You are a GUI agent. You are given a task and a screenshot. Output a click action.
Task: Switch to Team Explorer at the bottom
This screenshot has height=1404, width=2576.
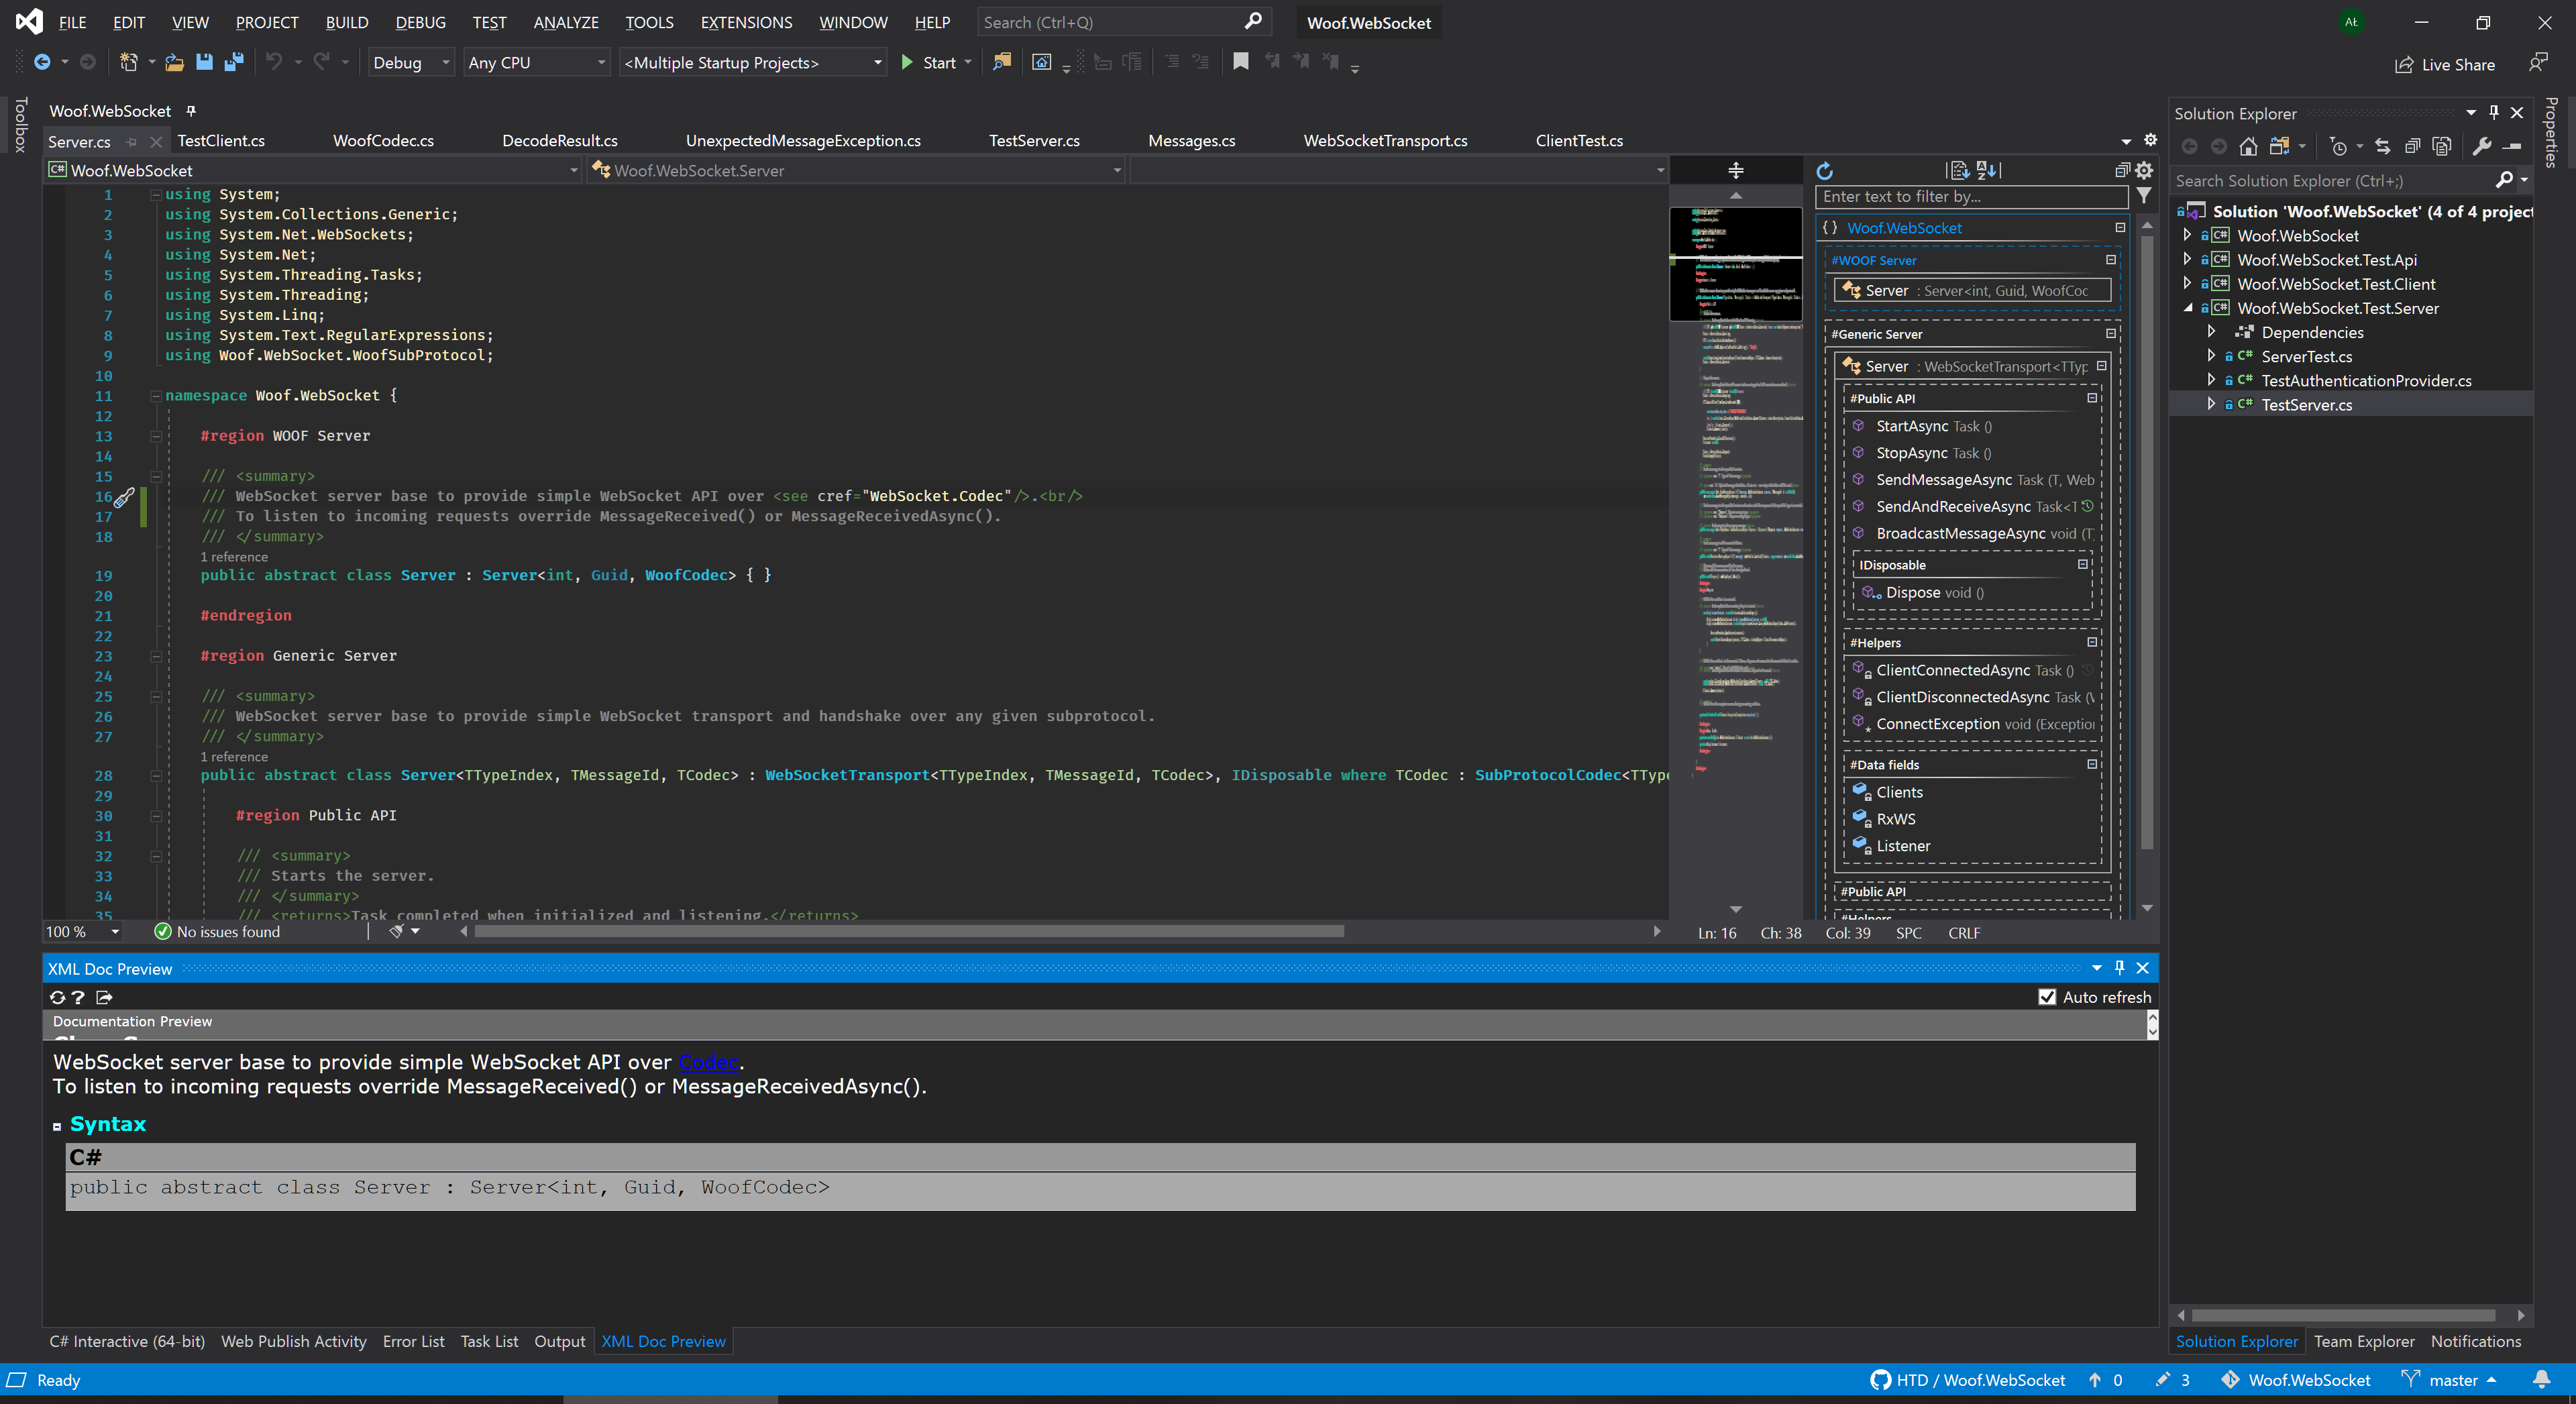pos(2364,1341)
